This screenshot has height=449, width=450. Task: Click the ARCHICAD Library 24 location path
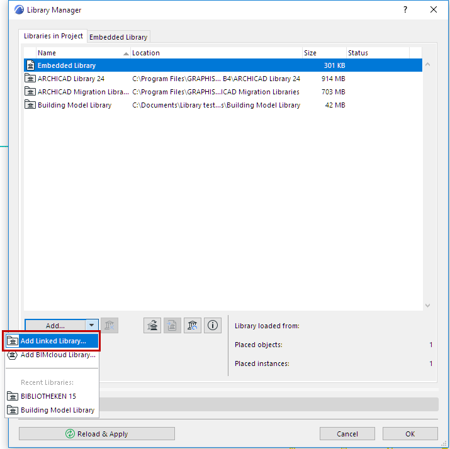216,79
